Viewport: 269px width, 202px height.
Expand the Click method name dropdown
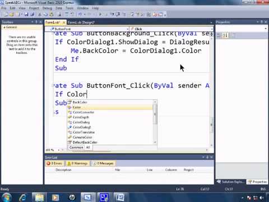(x=212, y=29)
